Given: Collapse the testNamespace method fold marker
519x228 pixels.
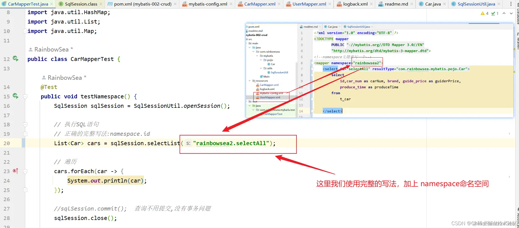Looking at the screenshot, I should pyautogui.click(x=25, y=96).
